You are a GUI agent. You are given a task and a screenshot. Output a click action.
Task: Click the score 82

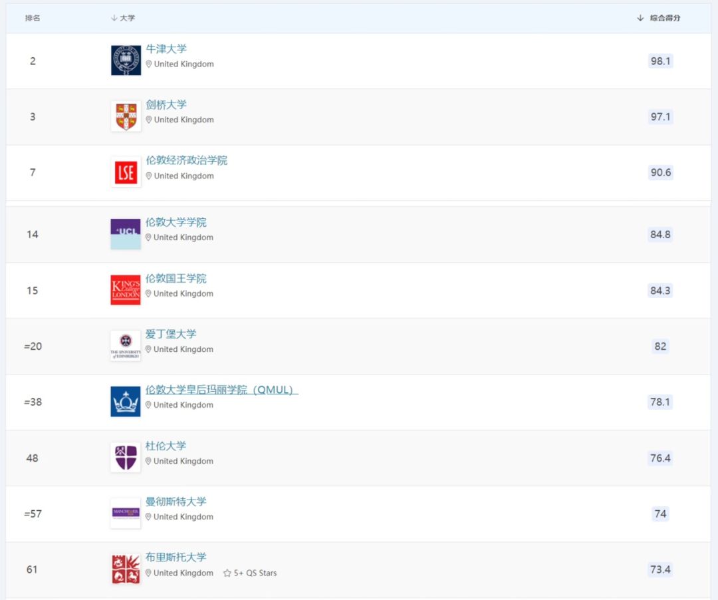click(x=660, y=347)
